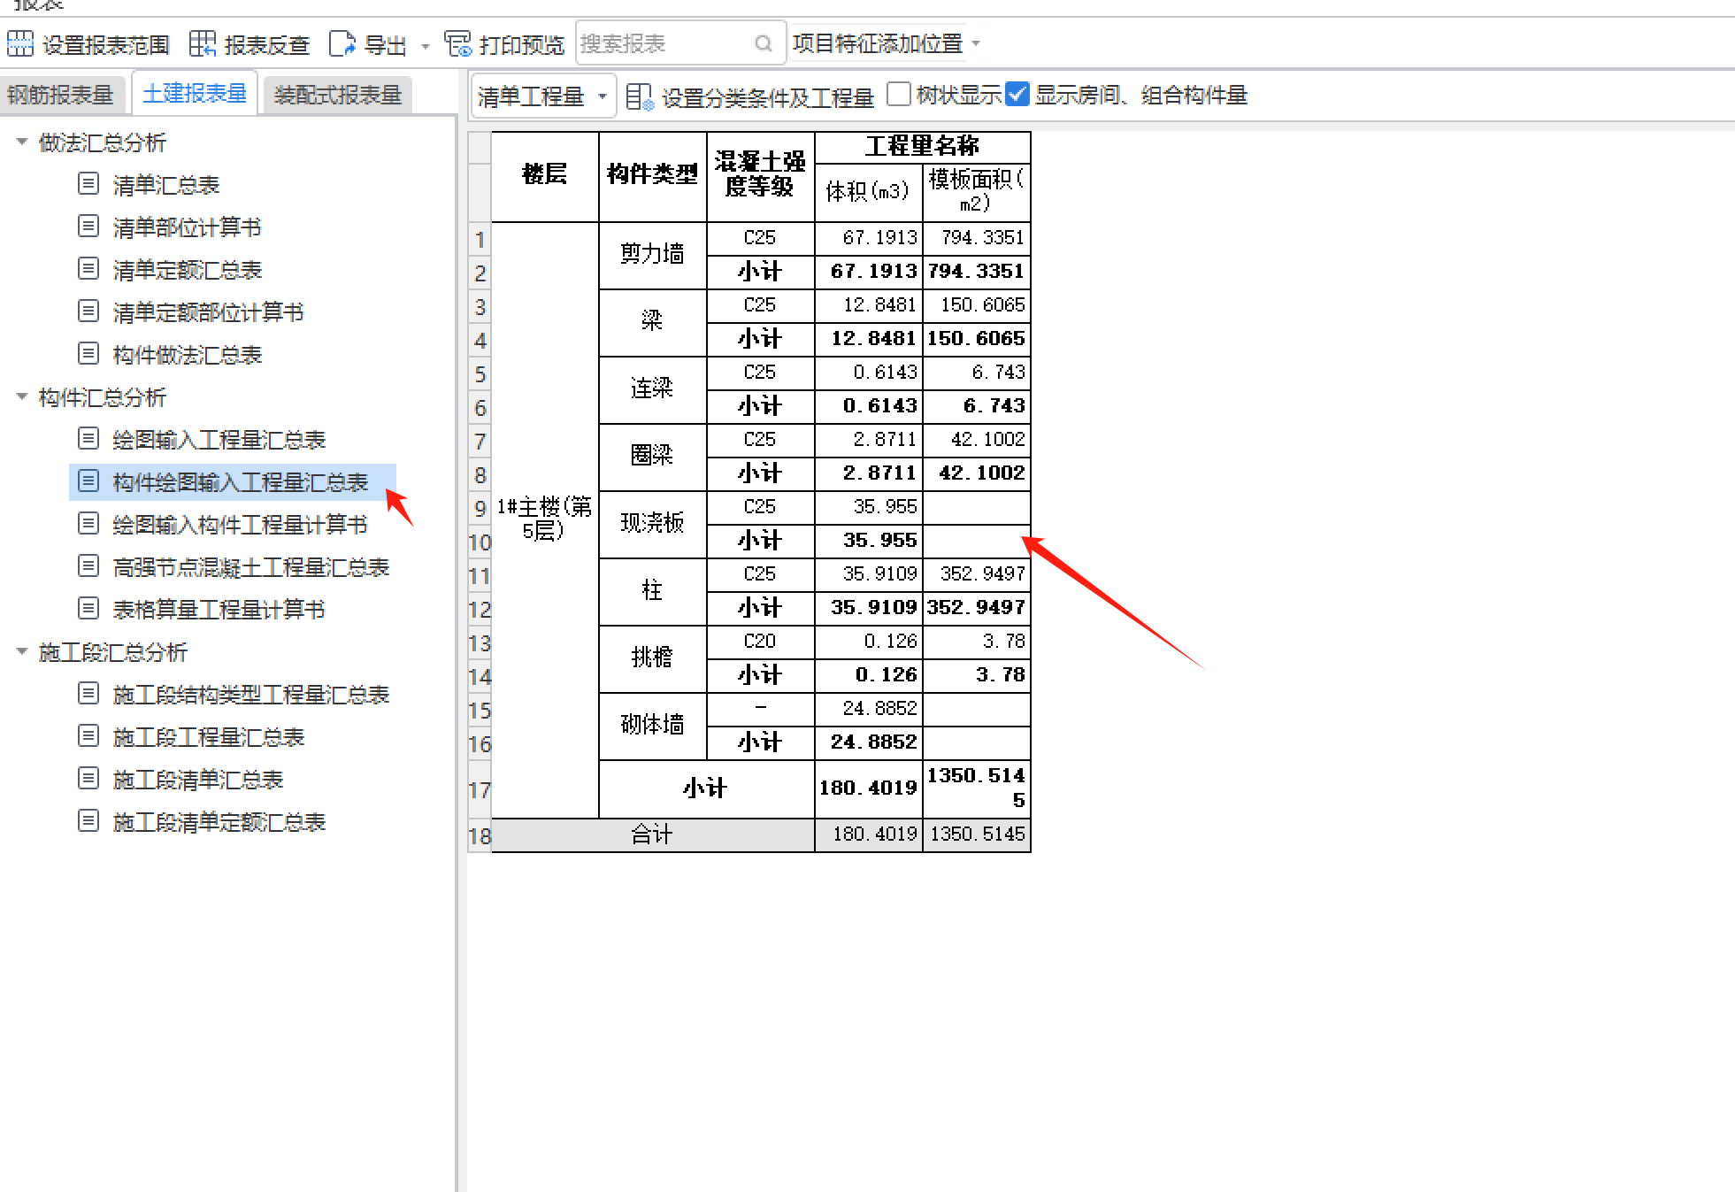Click the document icon beside 表格算量工程量计算书
The image size is (1735, 1192).
tap(88, 609)
